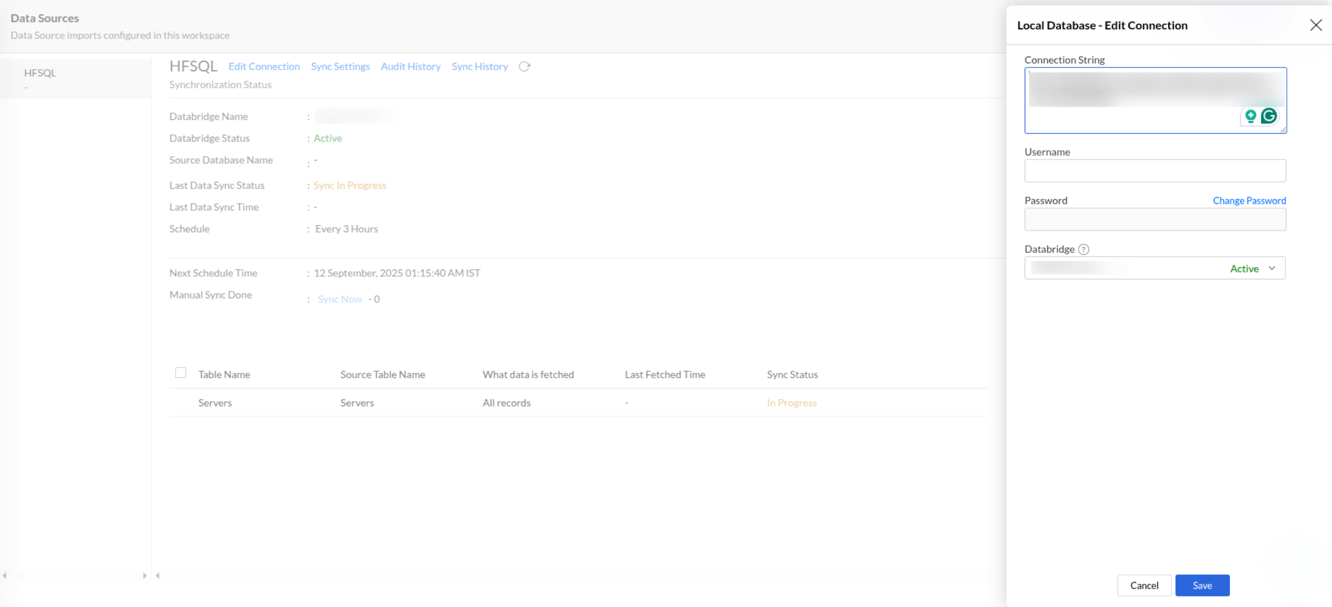
Task: Save the edited connection
Action: [x=1202, y=586]
